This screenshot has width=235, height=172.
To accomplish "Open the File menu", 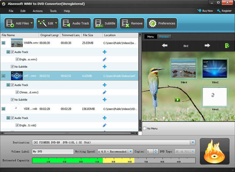I will tap(11, 11).
